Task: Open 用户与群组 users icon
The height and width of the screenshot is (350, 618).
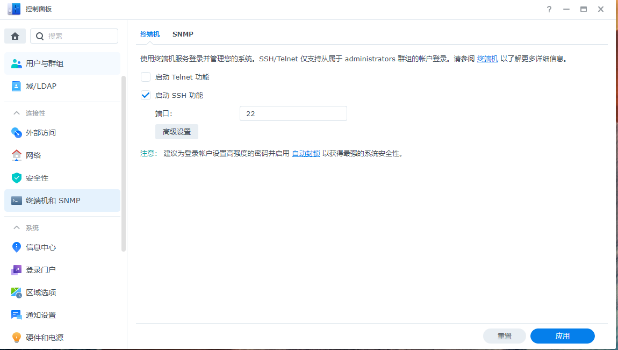Action: pyautogui.click(x=17, y=63)
